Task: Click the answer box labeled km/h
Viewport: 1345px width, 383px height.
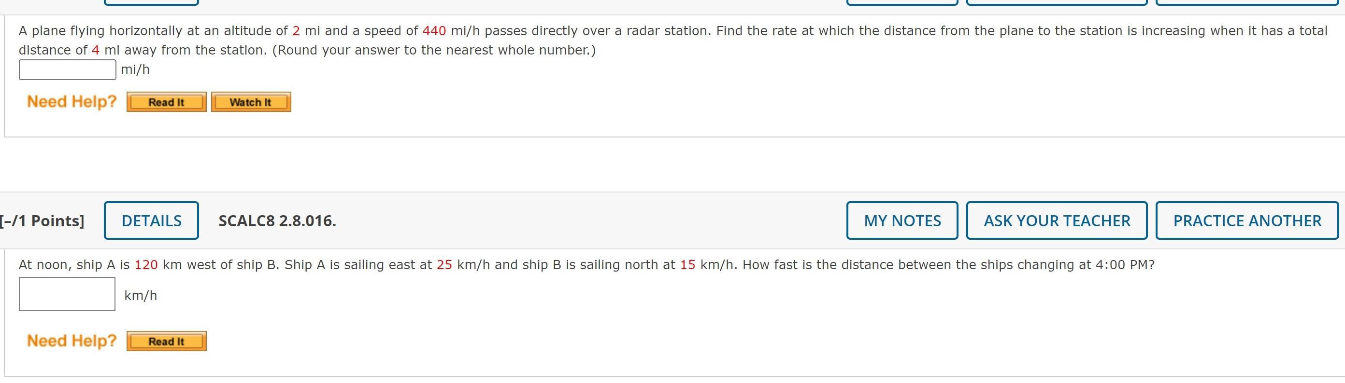Action: click(x=67, y=294)
